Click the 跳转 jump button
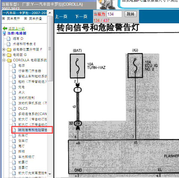This screenshot has width=179, height=178. point(130,14)
